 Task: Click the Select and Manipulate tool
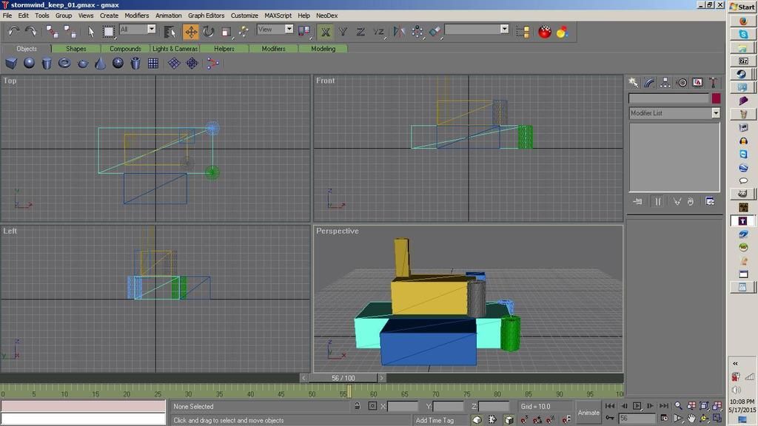click(x=244, y=32)
